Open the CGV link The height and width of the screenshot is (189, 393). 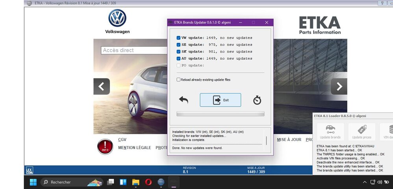pyautogui.click(x=122, y=140)
